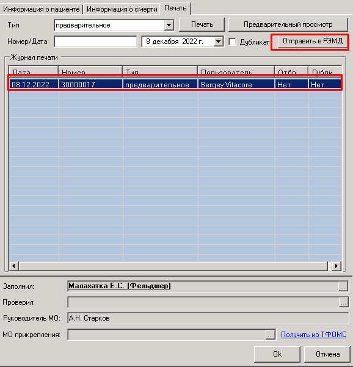This screenshot has width=353, height=367.
Task: Confirm with the Ok button
Action: (x=277, y=354)
